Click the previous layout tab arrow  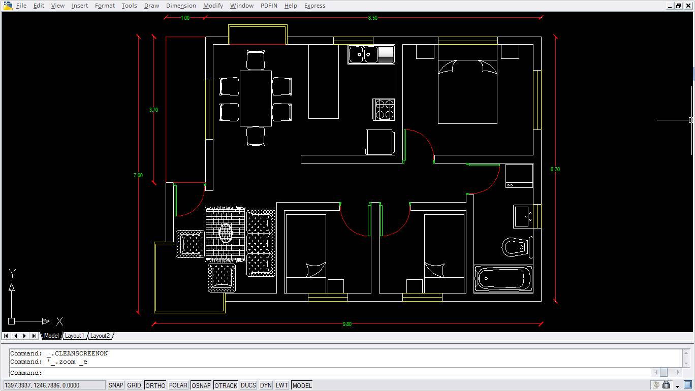[15, 336]
